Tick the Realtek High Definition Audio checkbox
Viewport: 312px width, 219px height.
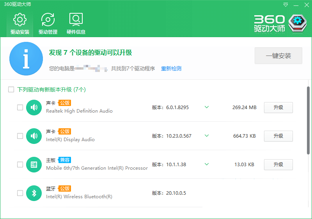20,108
